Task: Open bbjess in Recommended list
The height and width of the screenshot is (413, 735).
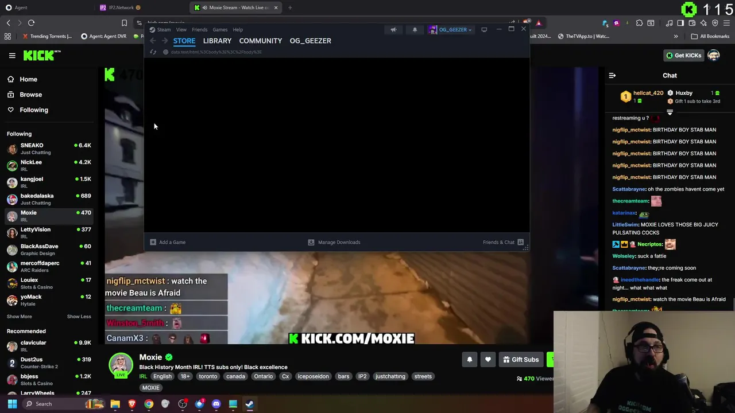Action: coord(49,380)
